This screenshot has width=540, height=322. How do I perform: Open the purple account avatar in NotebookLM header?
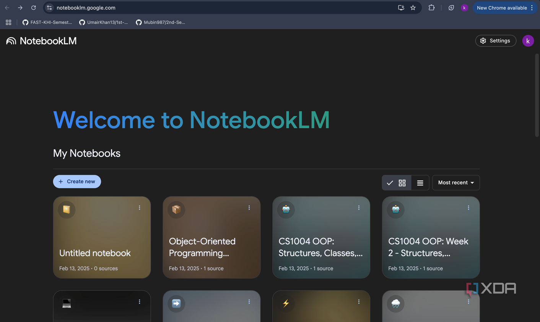[528, 41]
